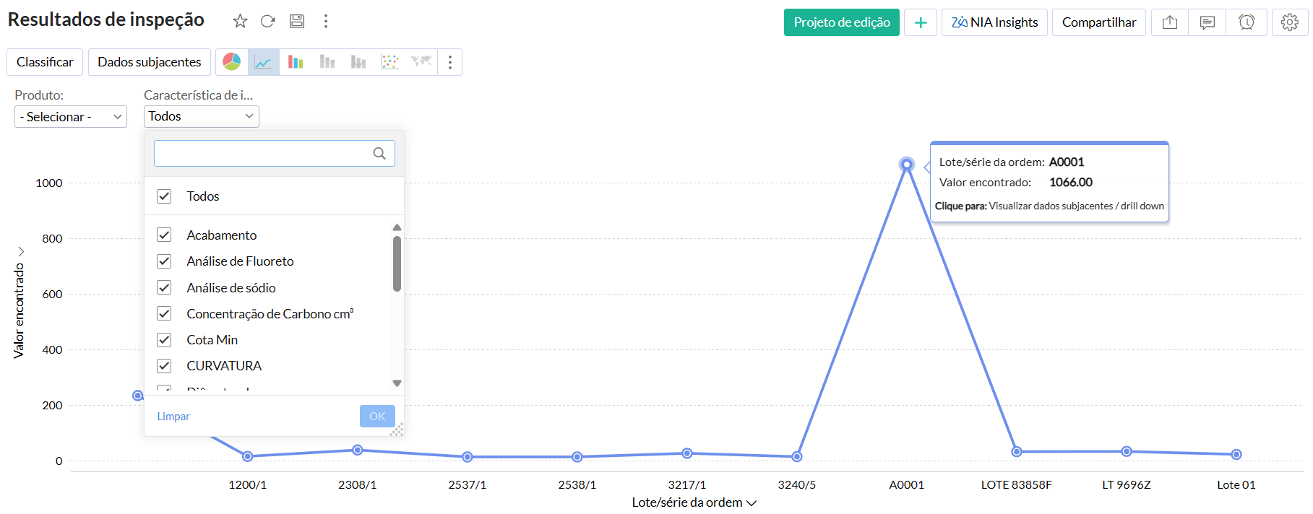Screen dimensions: 1313x514
Task: Choose the scatter chart type icon
Action: [x=389, y=62]
